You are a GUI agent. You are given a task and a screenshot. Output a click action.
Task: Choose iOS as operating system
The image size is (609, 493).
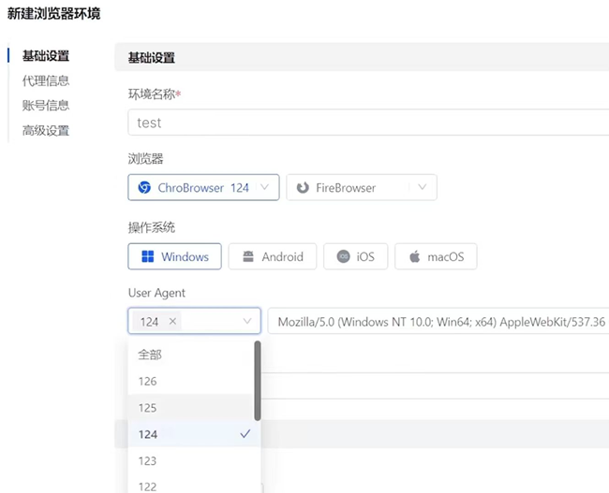point(355,256)
